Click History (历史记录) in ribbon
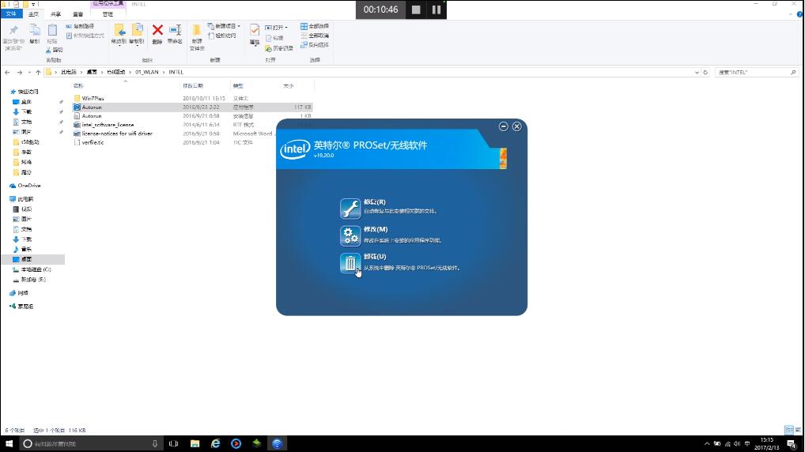This screenshot has width=805, height=452. coord(279,48)
